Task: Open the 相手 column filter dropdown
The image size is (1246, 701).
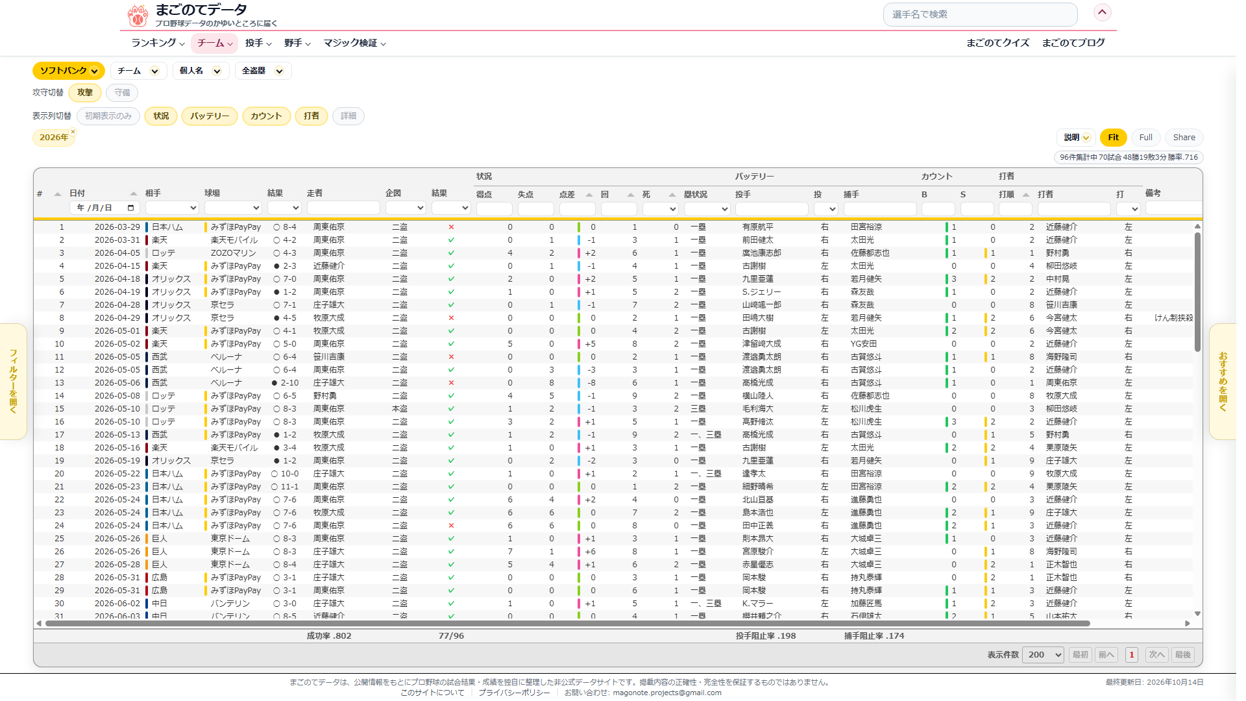Action: [x=172, y=208]
